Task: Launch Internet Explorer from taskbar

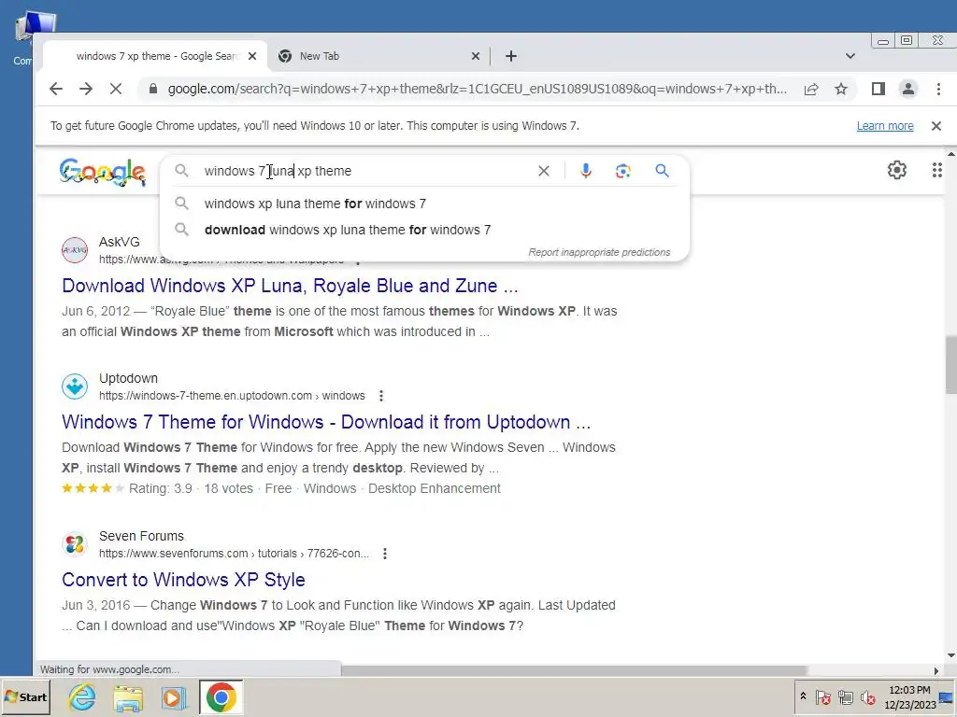Action: [82, 697]
